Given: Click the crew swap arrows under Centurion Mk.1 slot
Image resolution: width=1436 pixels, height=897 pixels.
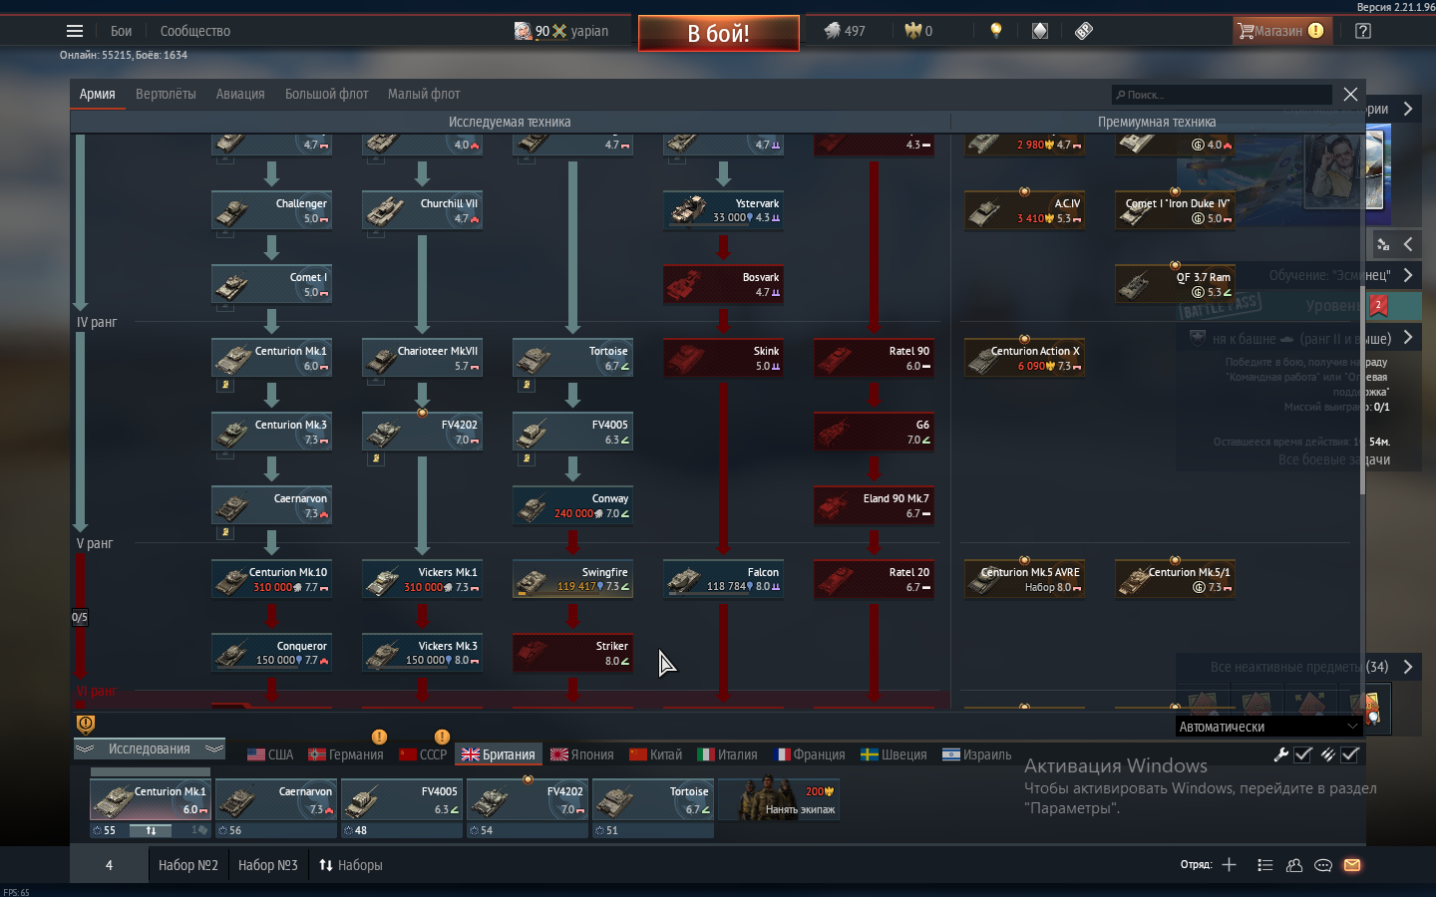Looking at the screenshot, I should [151, 830].
